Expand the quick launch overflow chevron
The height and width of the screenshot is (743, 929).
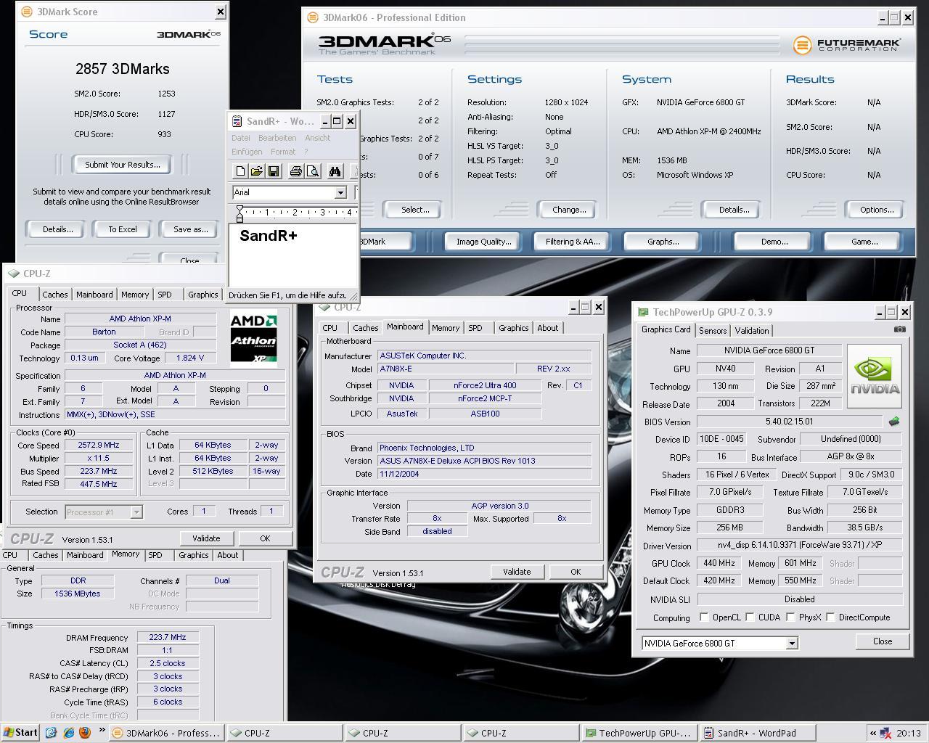(x=102, y=731)
